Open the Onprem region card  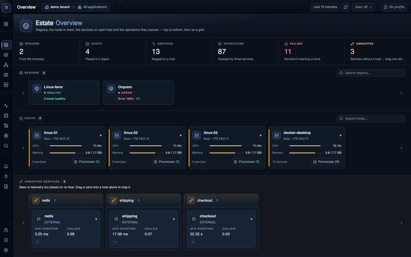point(138,93)
